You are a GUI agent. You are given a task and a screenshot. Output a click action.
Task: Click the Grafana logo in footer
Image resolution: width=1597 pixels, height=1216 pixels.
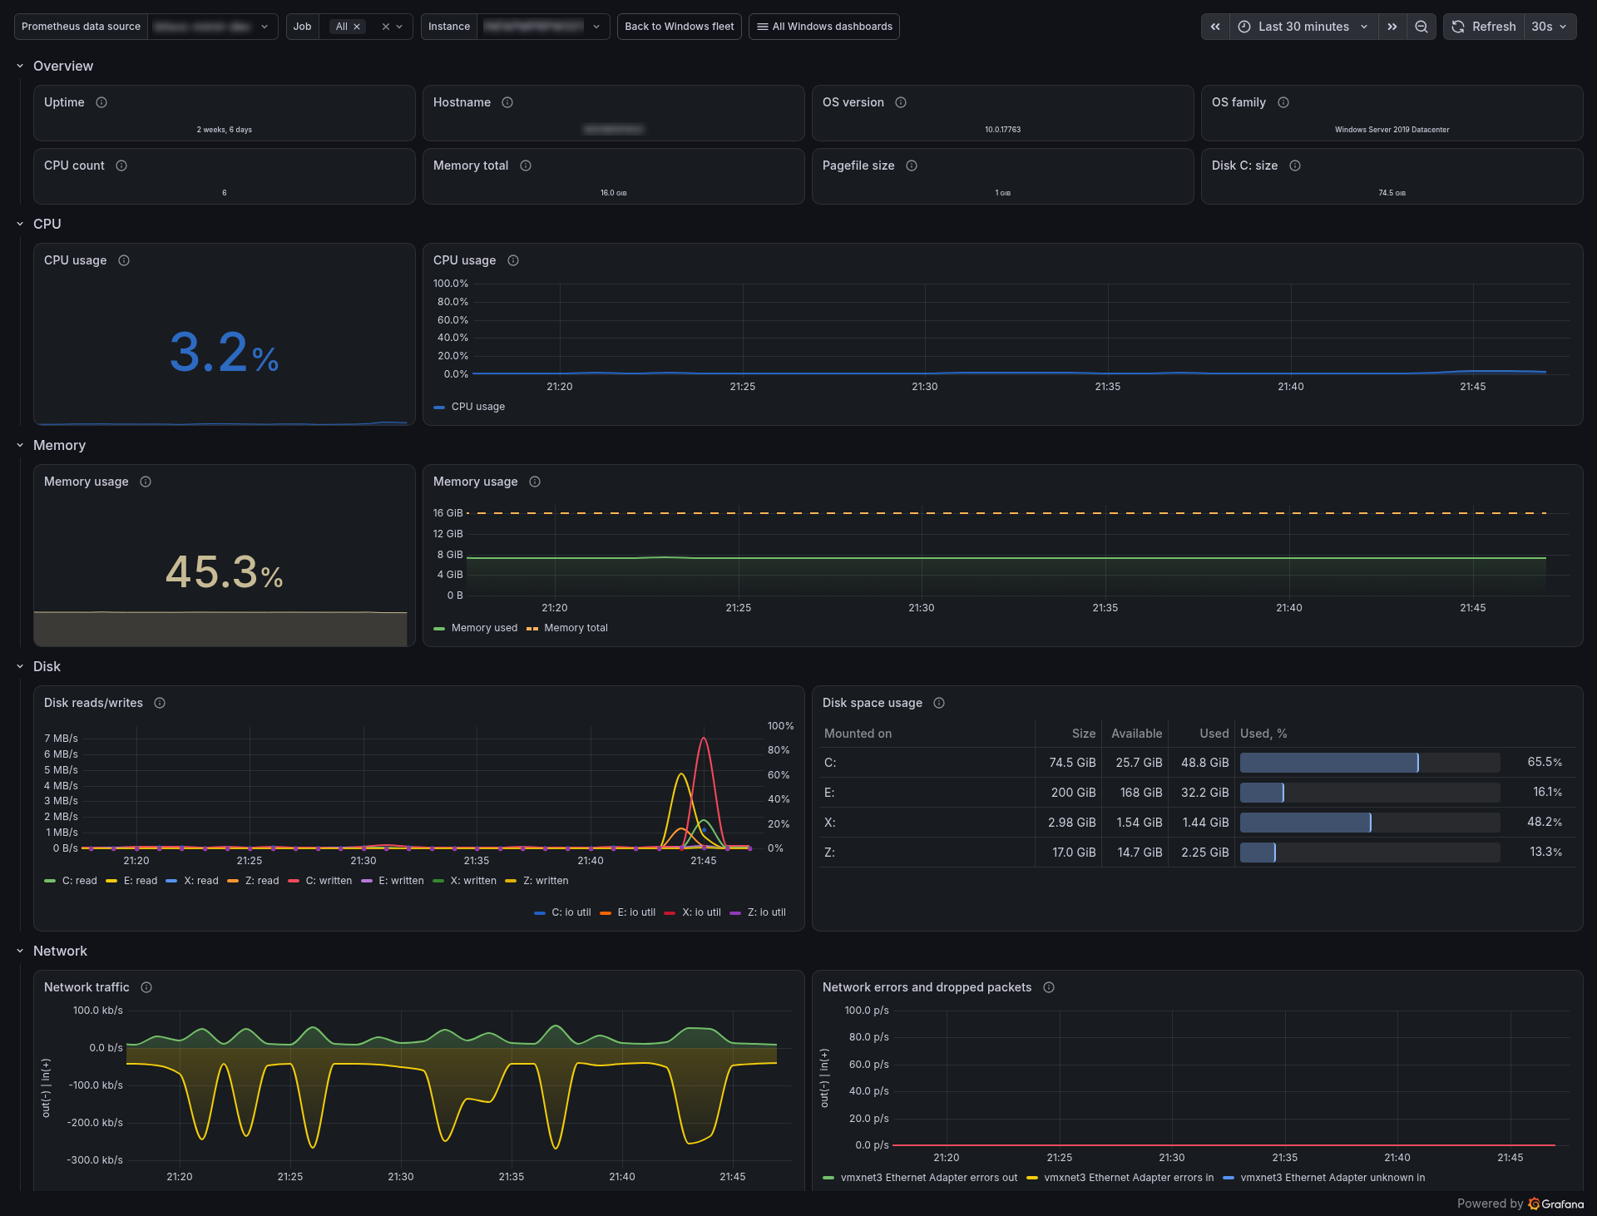point(1555,1204)
